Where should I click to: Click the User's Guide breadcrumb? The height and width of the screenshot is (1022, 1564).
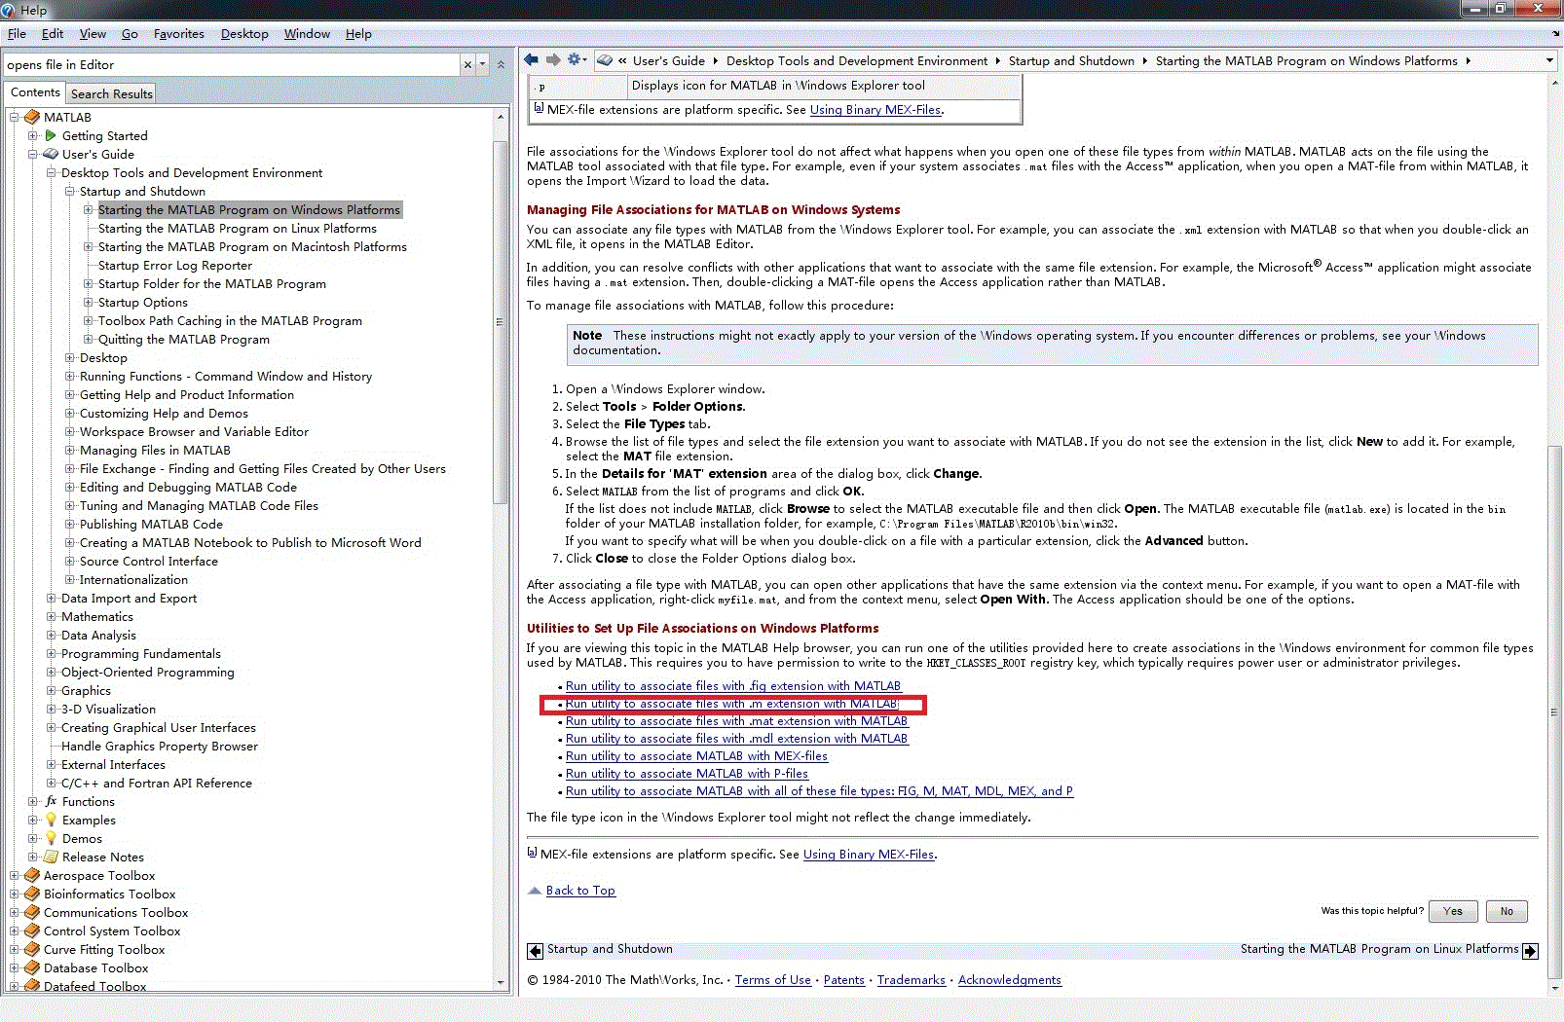click(669, 60)
